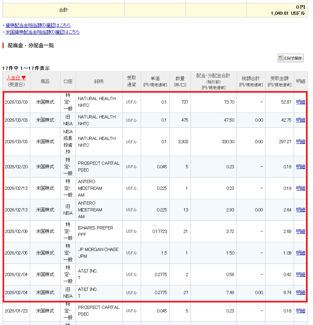The image size is (313, 325).
Task: Open 貸株配当金相当額の確認はこちら link
Action: point(38,25)
